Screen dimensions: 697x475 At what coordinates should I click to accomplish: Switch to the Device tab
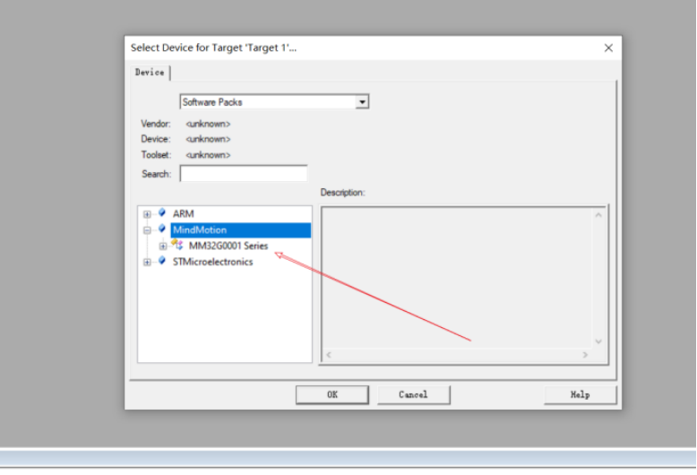(150, 73)
